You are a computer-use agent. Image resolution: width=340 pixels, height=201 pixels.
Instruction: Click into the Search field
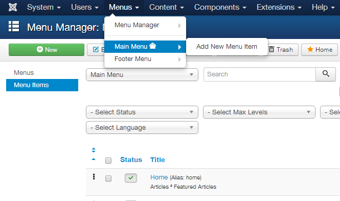point(260,74)
